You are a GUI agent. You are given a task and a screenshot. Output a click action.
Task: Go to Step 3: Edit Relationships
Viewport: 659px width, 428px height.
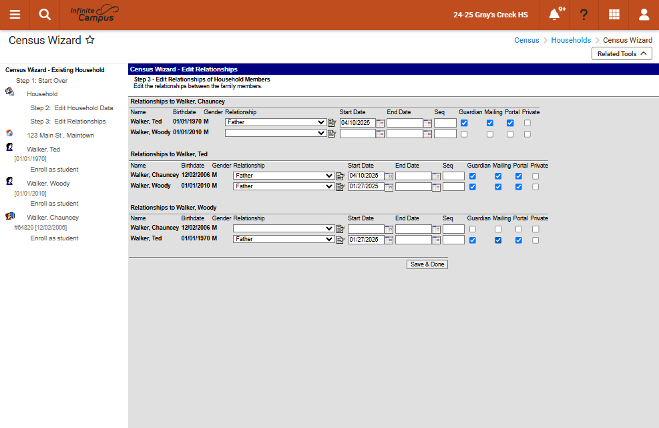[x=68, y=121]
